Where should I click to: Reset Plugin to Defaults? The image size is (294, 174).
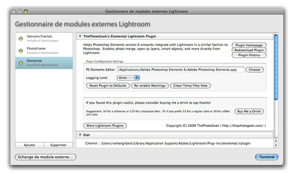tap(108, 86)
